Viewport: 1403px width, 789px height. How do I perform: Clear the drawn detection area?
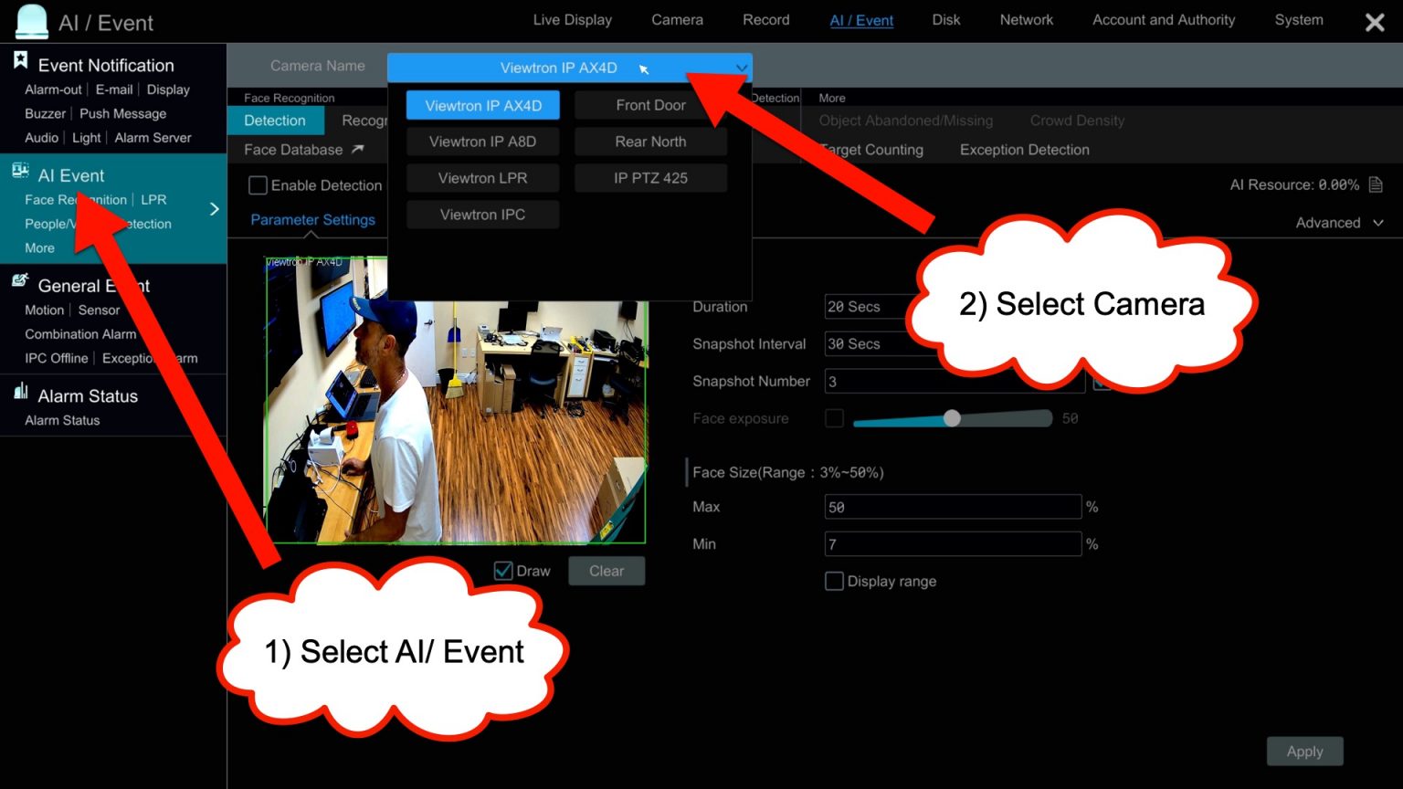tap(607, 571)
